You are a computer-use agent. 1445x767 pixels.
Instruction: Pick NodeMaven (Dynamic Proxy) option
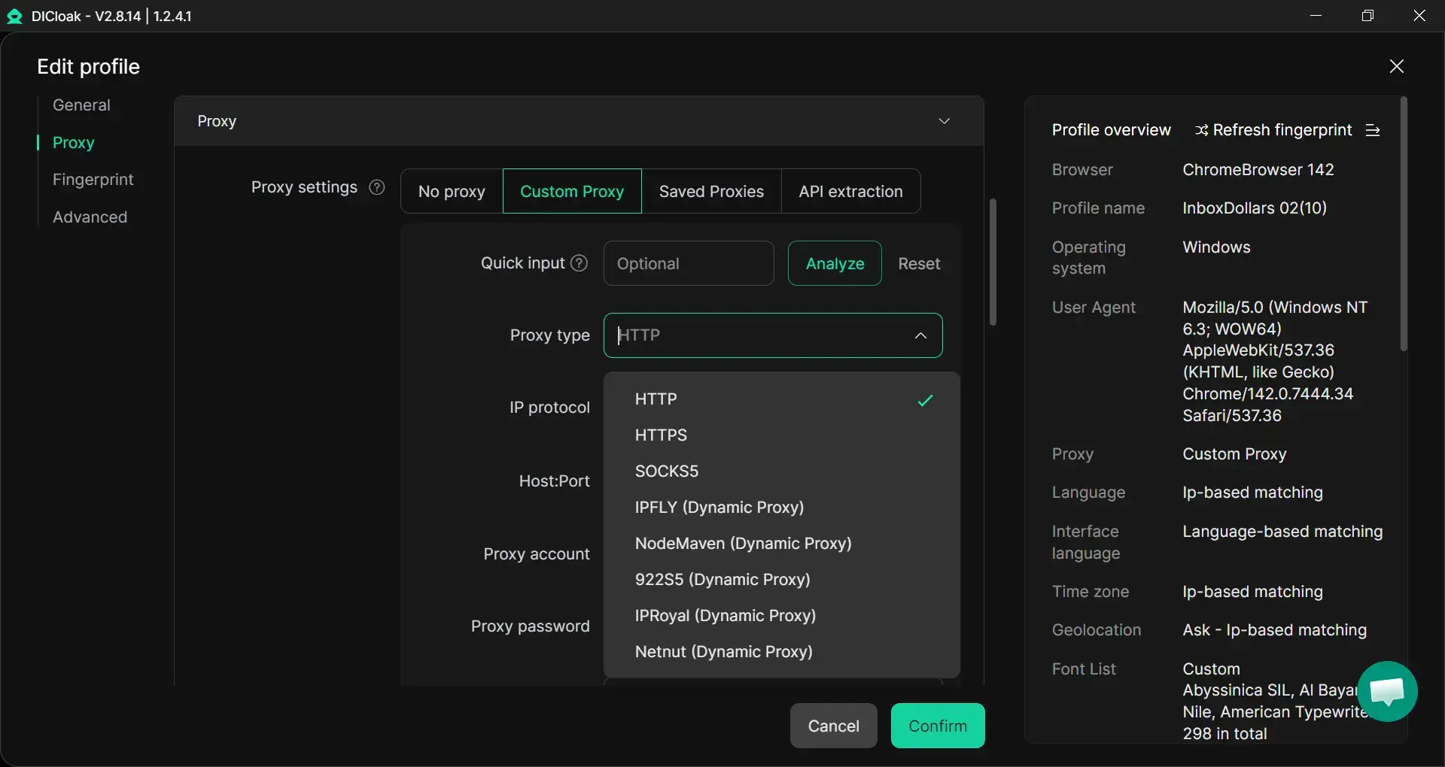tap(743, 544)
